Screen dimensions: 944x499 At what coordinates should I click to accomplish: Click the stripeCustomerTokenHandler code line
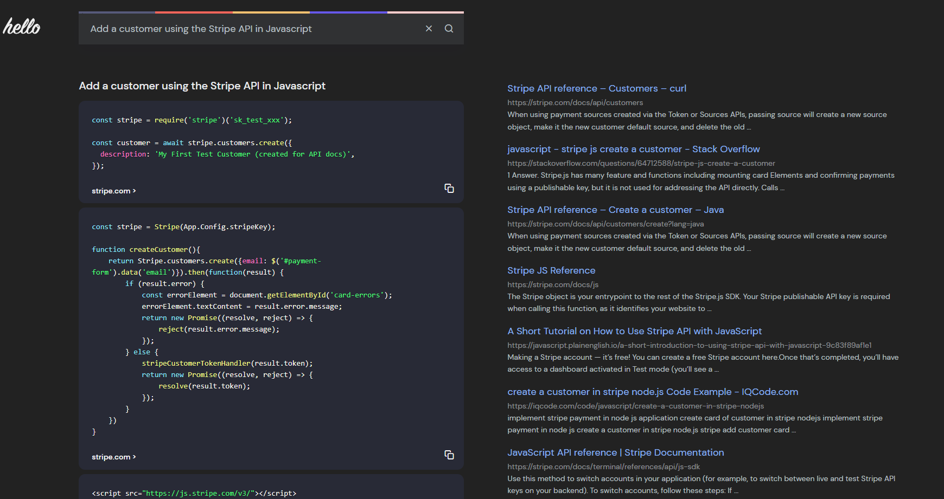coord(227,363)
